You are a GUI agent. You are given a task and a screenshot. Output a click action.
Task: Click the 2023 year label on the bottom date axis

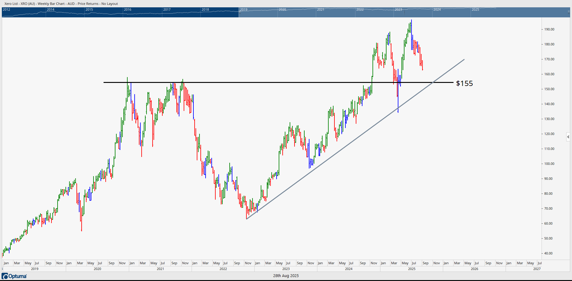tap(286, 269)
